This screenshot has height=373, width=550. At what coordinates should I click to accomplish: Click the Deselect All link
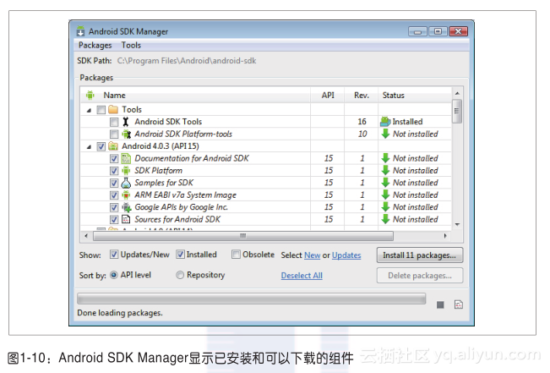[x=302, y=276]
